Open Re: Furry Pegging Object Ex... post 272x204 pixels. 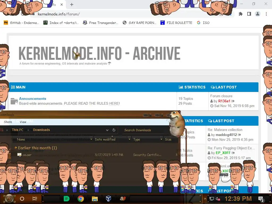point(231,148)
